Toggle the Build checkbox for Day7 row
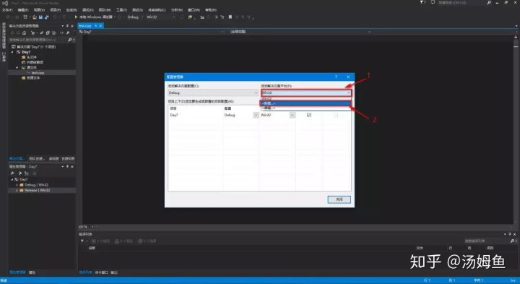 pyautogui.click(x=309, y=115)
